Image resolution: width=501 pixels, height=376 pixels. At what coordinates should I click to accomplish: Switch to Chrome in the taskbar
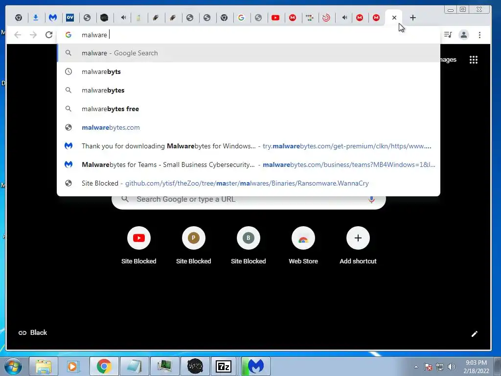coord(104,366)
